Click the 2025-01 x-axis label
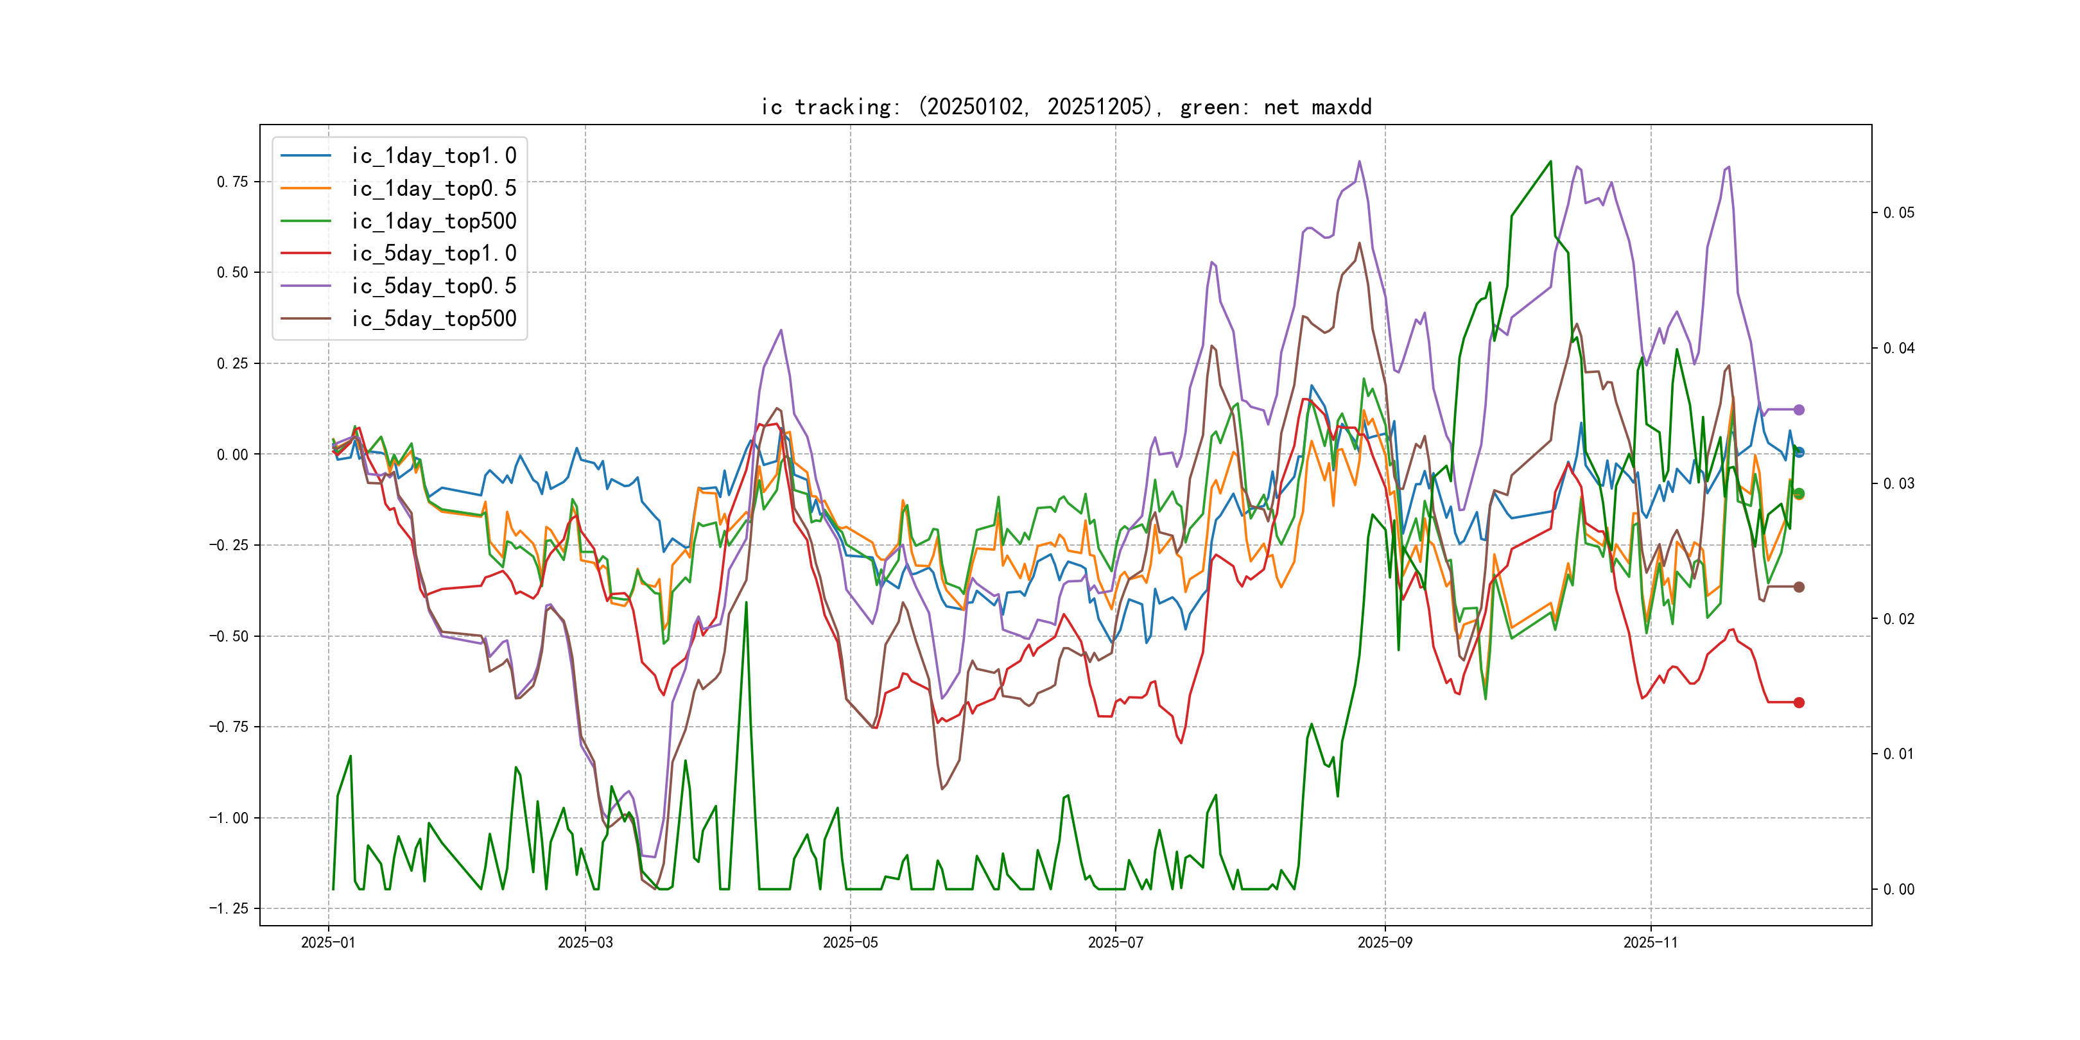 pyautogui.click(x=328, y=942)
